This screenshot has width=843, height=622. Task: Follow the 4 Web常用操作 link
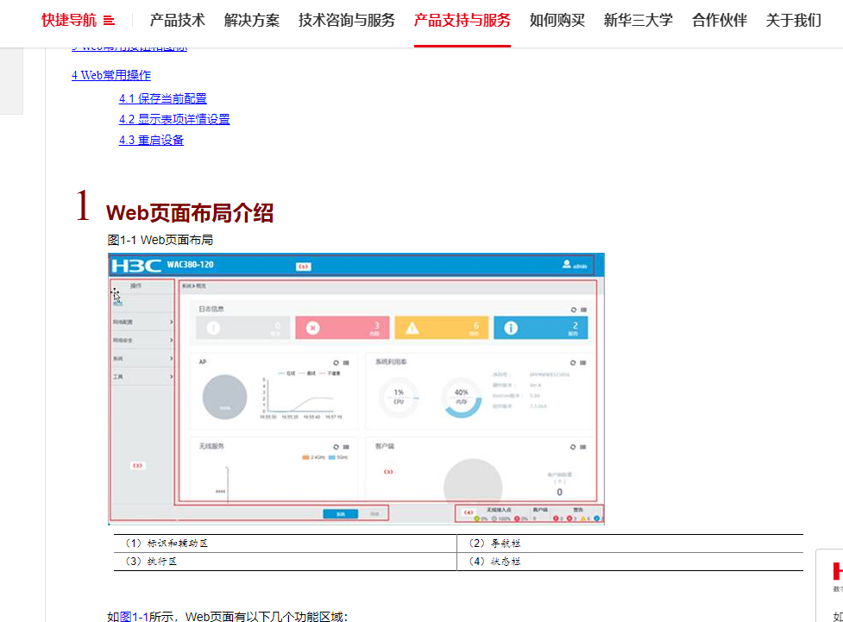[x=111, y=75]
